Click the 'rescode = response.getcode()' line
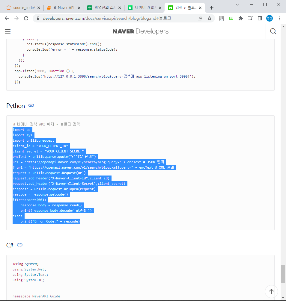 click(x=40, y=194)
